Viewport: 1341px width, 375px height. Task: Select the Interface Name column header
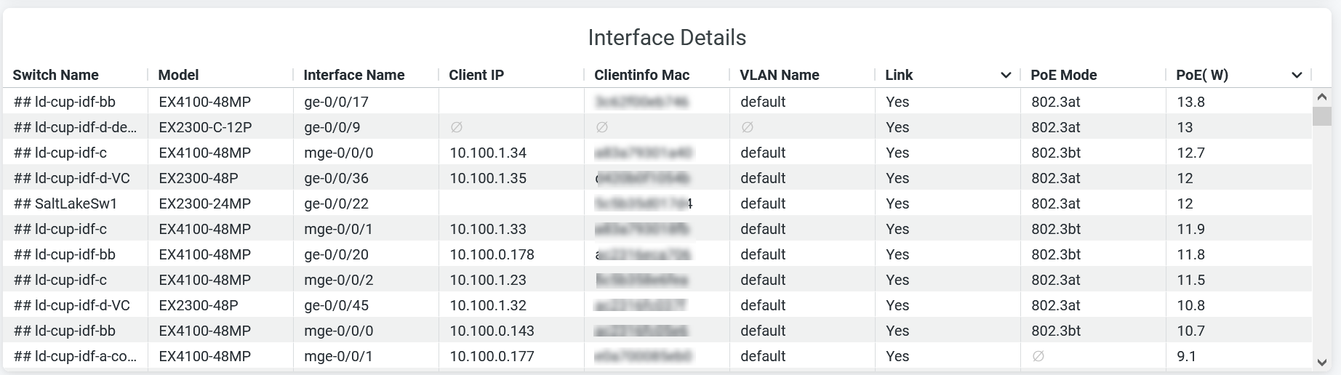pos(353,75)
